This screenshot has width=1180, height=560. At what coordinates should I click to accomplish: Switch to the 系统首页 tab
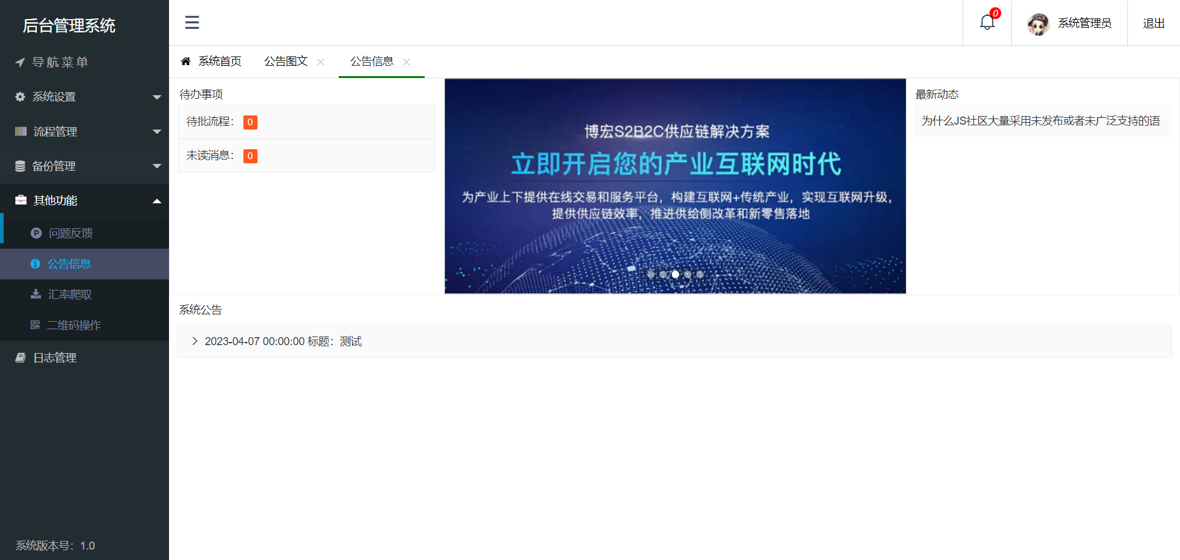coord(219,61)
